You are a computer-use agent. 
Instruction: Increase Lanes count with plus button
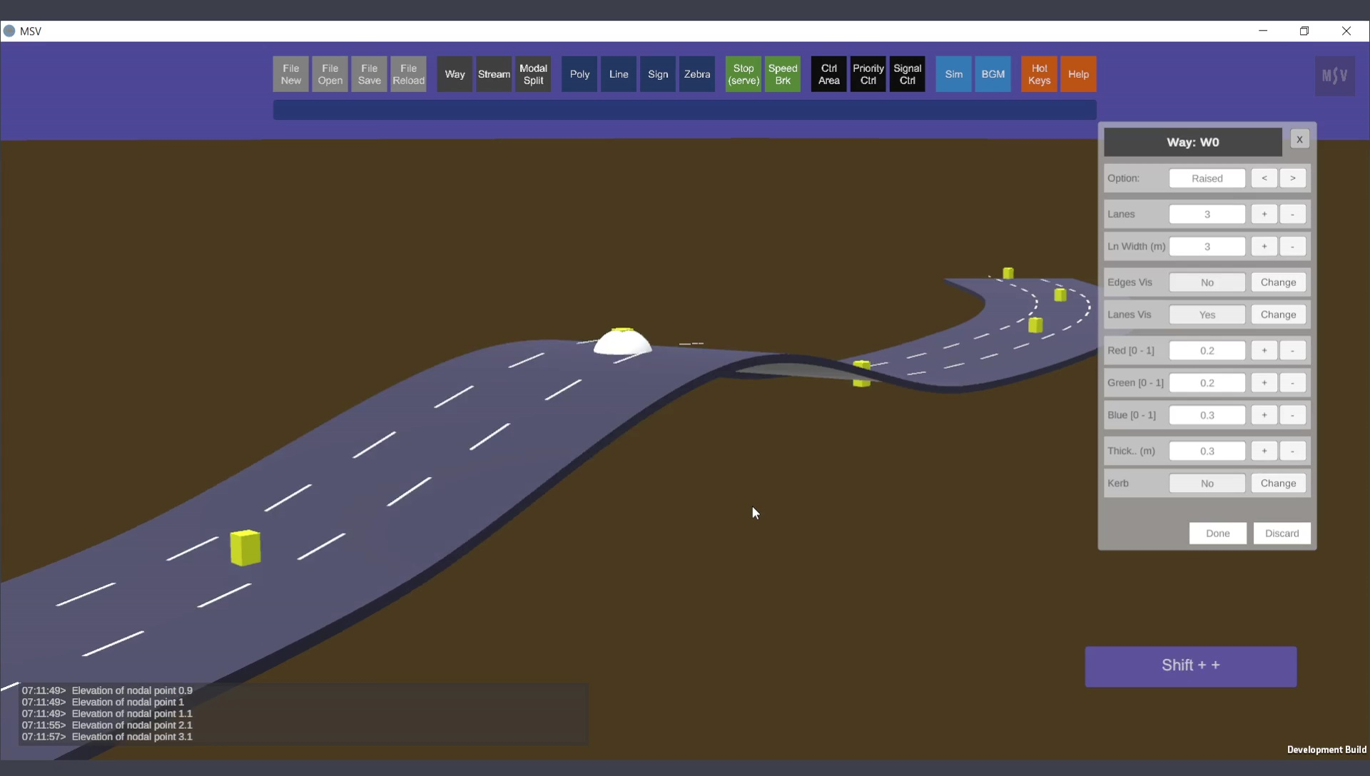click(x=1264, y=214)
